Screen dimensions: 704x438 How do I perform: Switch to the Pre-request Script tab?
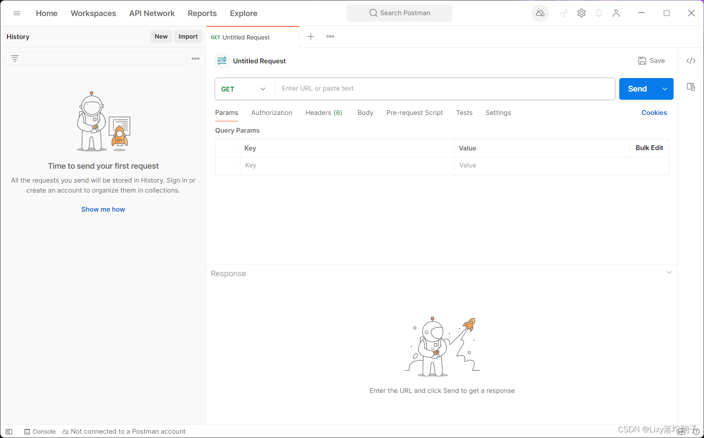tap(415, 113)
